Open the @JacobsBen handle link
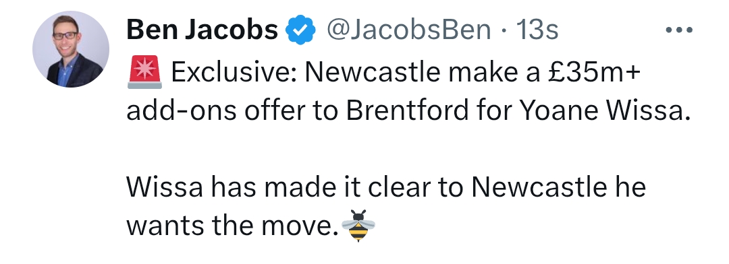Image resolution: width=729 pixels, height=264 pixels. click(x=408, y=30)
